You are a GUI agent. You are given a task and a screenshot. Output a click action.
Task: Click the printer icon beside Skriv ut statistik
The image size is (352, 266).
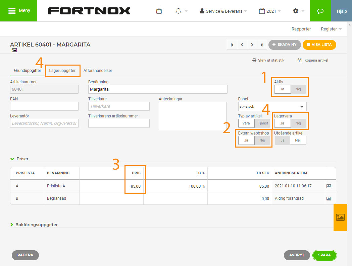point(254,60)
